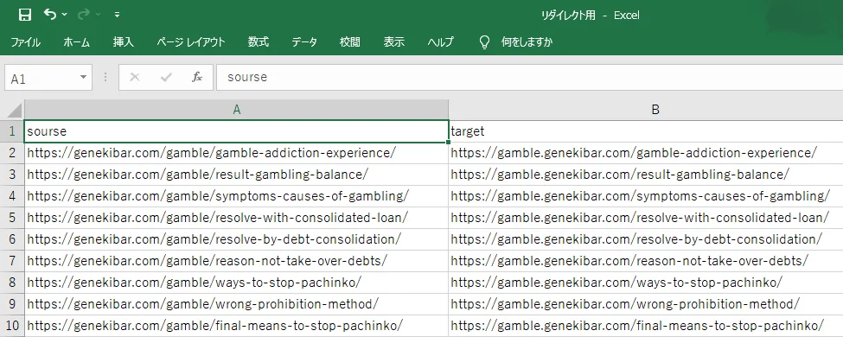
Task: Select cell B1 containing target
Action: click(x=646, y=131)
